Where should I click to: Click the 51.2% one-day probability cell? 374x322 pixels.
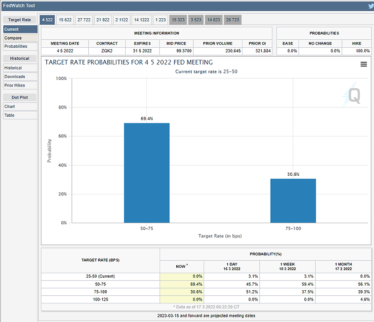[232, 292]
